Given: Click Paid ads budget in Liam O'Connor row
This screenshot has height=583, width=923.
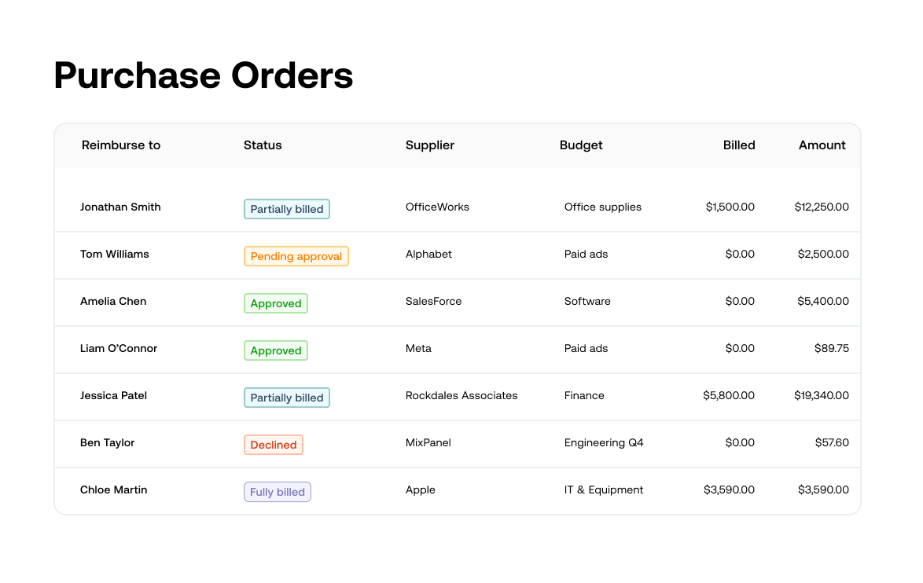Looking at the screenshot, I should pyautogui.click(x=586, y=348).
